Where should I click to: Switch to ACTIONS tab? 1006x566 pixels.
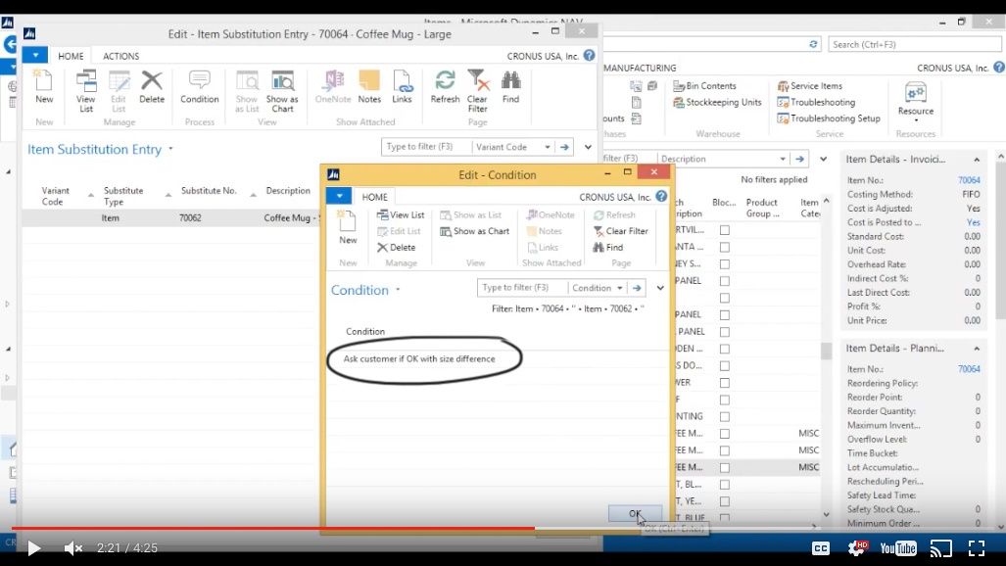click(x=120, y=56)
